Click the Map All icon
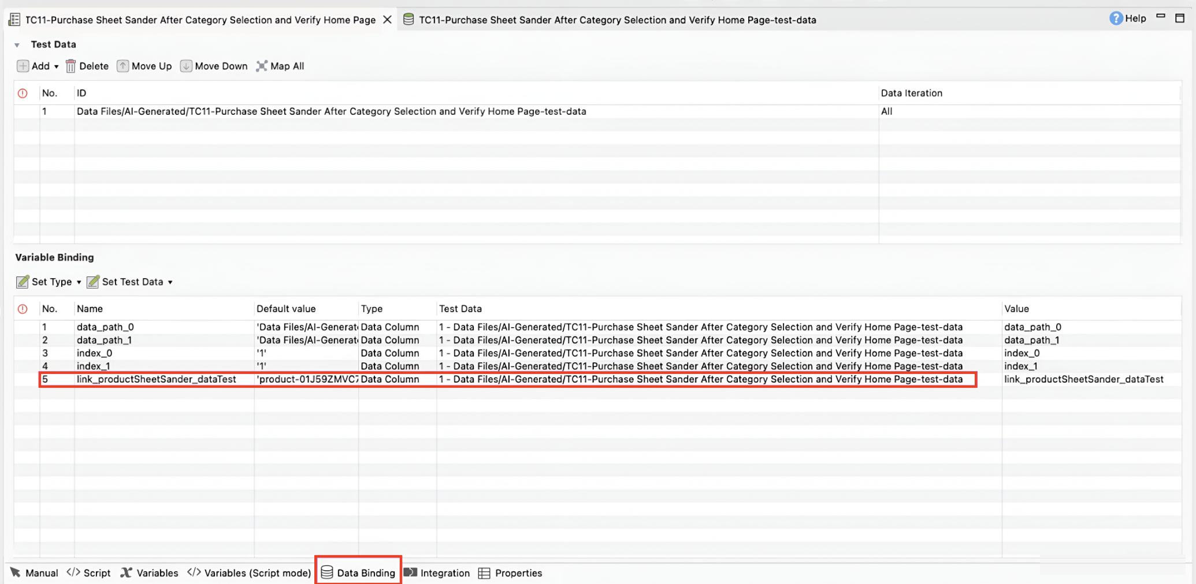 (262, 66)
